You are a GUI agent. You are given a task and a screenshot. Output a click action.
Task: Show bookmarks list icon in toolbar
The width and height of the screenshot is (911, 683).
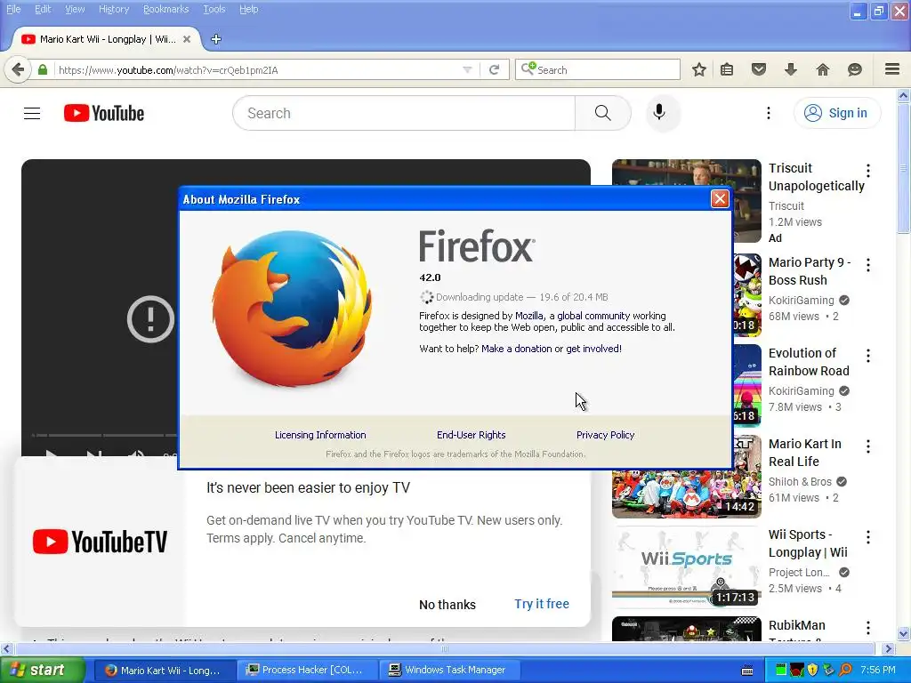coord(727,69)
